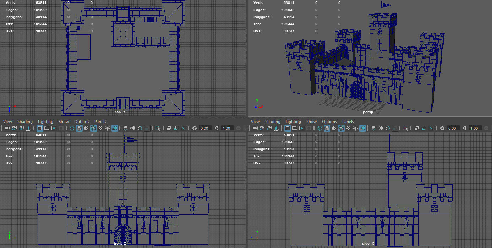Screen dimensions: 492x248
Task: Click exposure value field 0.00 in front panel
Action: [205, 128]
